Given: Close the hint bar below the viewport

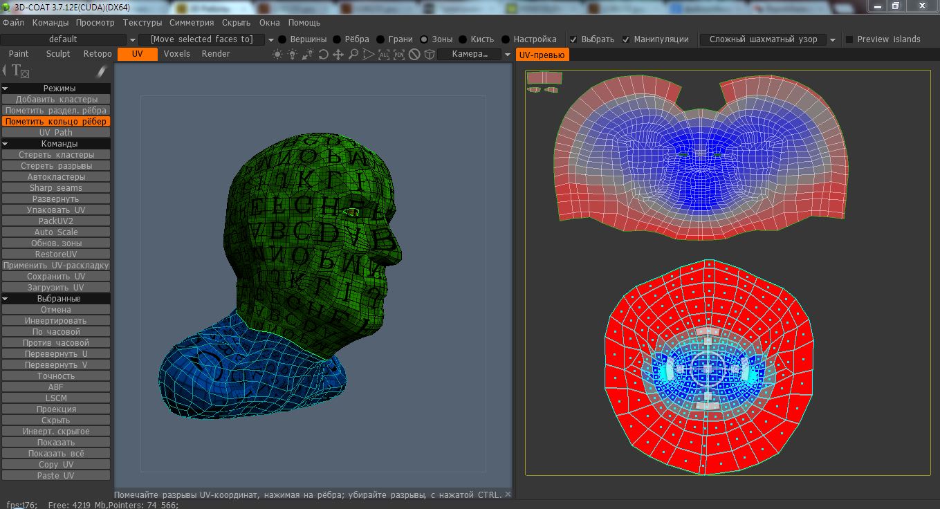Looking at the screenshot, I should (508, 494).
